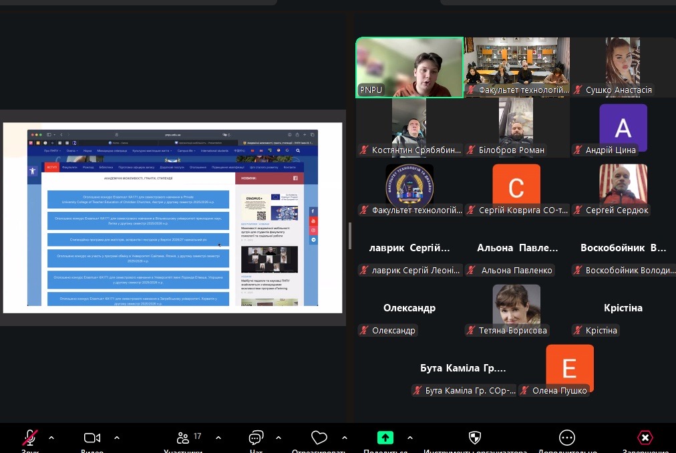Expand the arrow beside the chat icon
Screen dimensions: 676x453
pos(279,438)
